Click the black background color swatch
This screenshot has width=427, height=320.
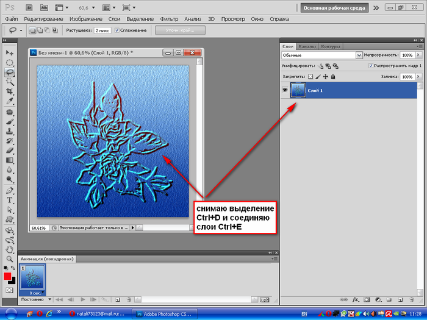tap(13, 282)
